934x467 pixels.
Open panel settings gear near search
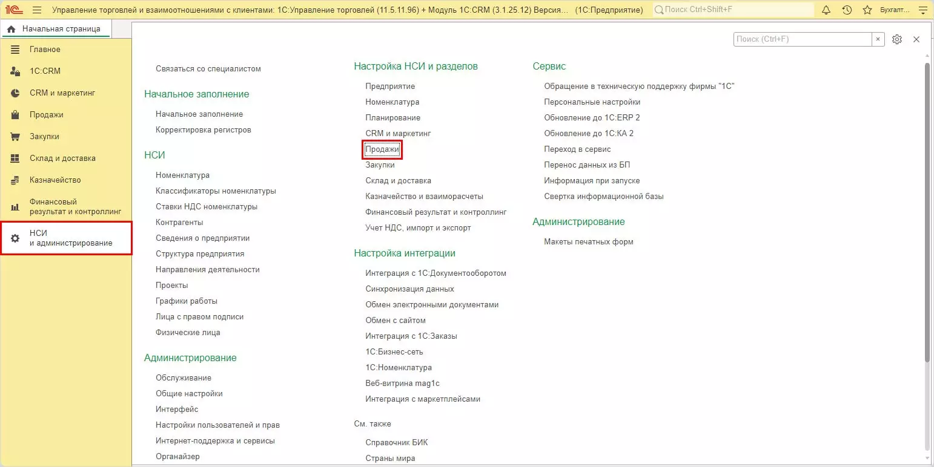pos(897,39)
